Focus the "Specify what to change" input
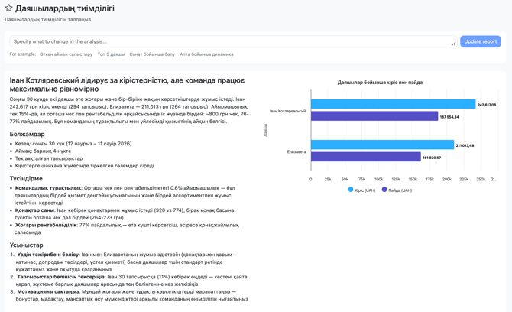This screenshot has width=512, height=312. pos(233,41)
